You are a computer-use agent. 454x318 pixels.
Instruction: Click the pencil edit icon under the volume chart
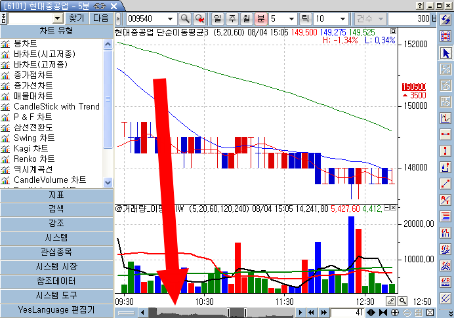391,301
